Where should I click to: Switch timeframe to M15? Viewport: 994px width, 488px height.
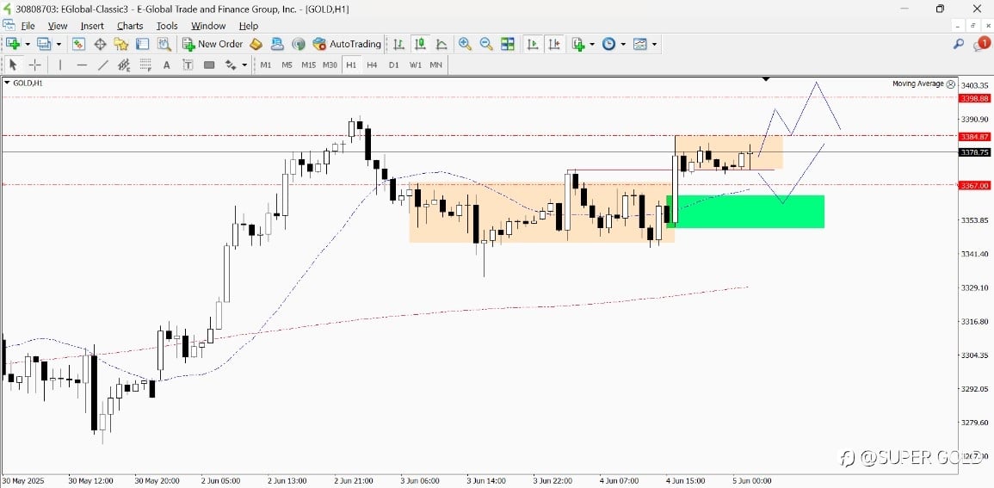point(309,65)
